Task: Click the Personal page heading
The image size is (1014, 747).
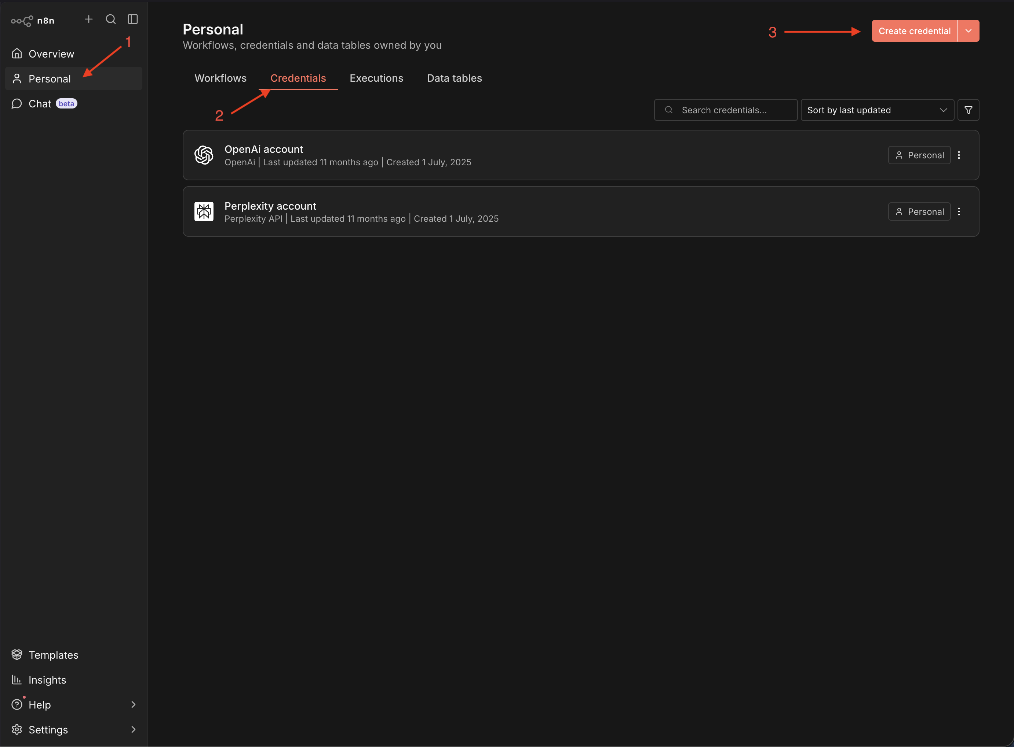Action: point(213,29)
